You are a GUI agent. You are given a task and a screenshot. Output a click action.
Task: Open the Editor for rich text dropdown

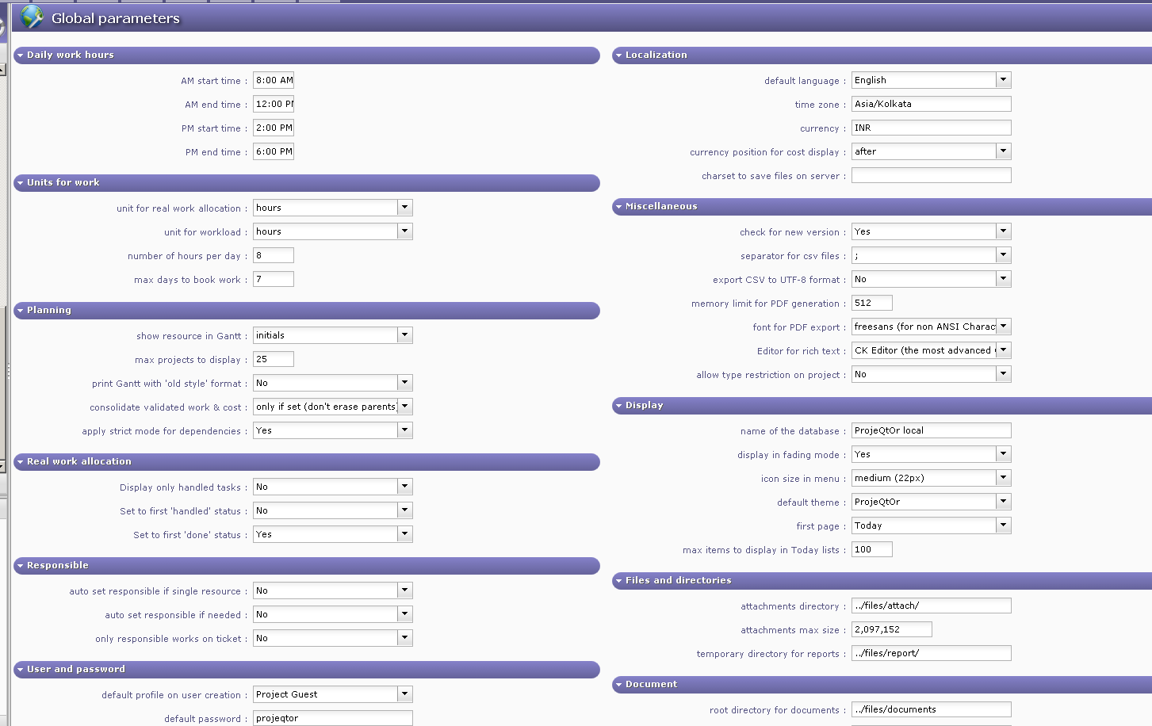pos(1003,350)
